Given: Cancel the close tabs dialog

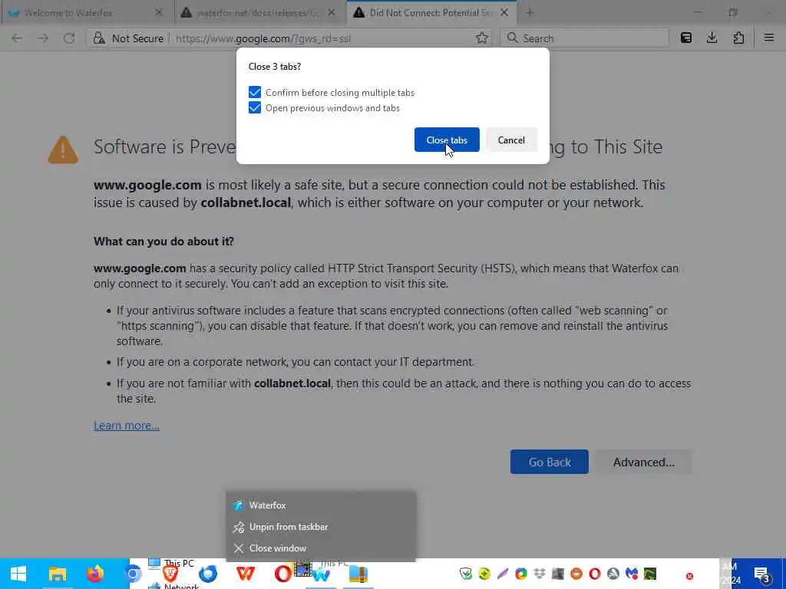Looking at the screenshot, I should click(511, 140).
